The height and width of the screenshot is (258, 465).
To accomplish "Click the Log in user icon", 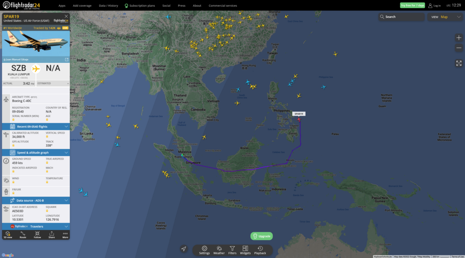I will (430, 5).
